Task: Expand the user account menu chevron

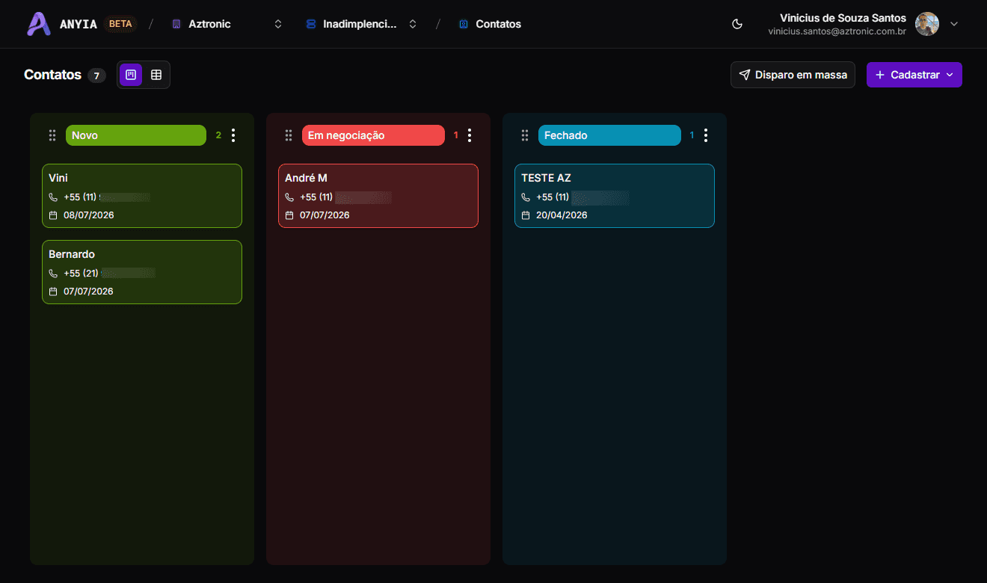Action: (954, 24)
